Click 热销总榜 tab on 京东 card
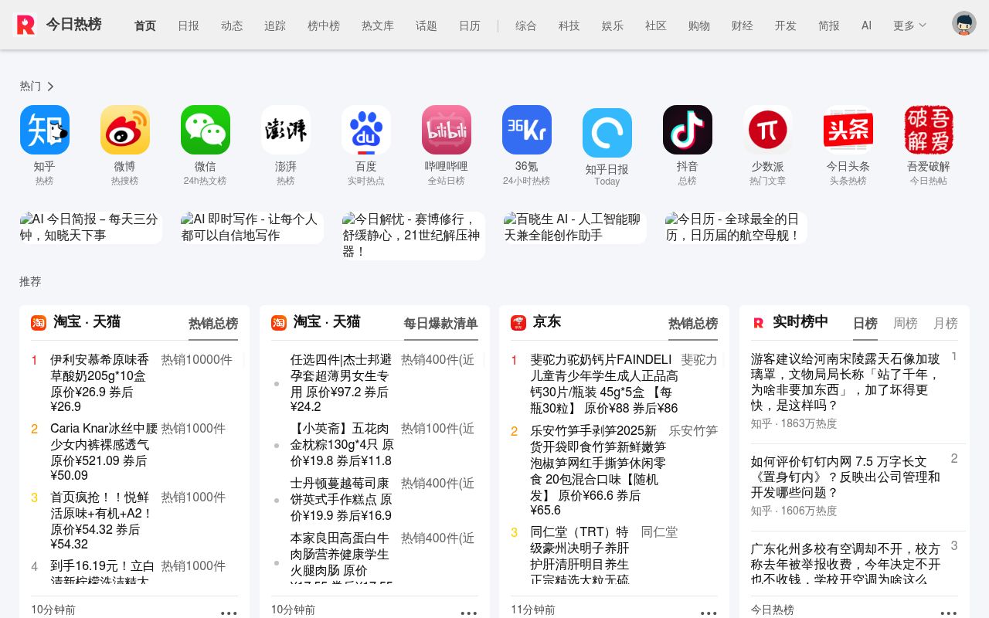This screenshot has height=618, width=989. pos(693,324)
